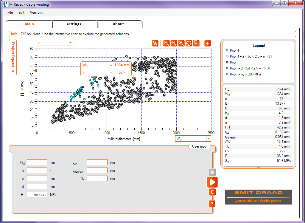Click the Sy 91.6 MPa value row
Viewport: 305px width, 223px height.
258,161
